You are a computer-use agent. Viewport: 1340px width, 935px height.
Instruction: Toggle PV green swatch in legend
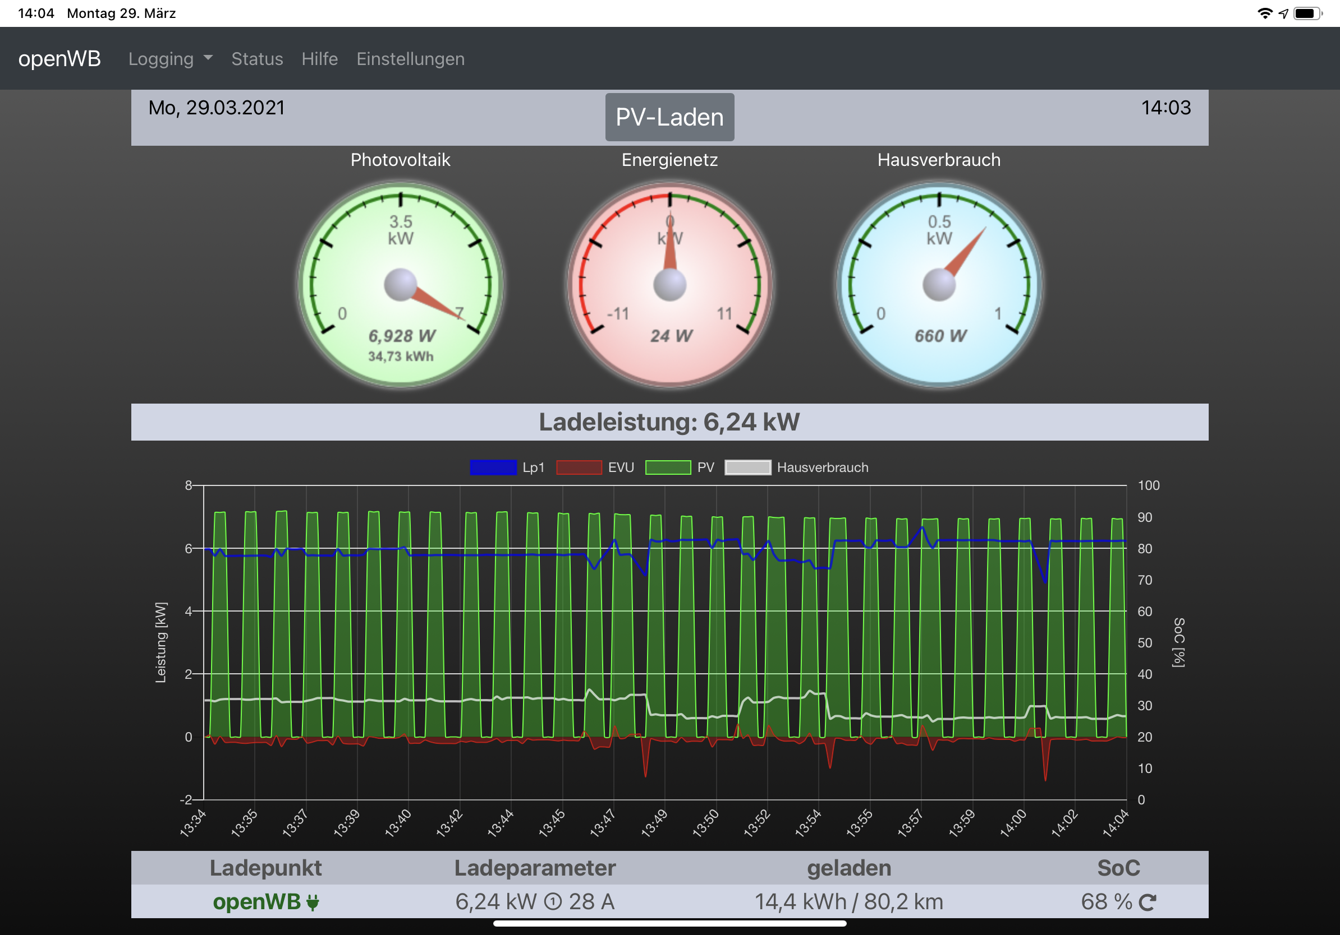(668, 467)
